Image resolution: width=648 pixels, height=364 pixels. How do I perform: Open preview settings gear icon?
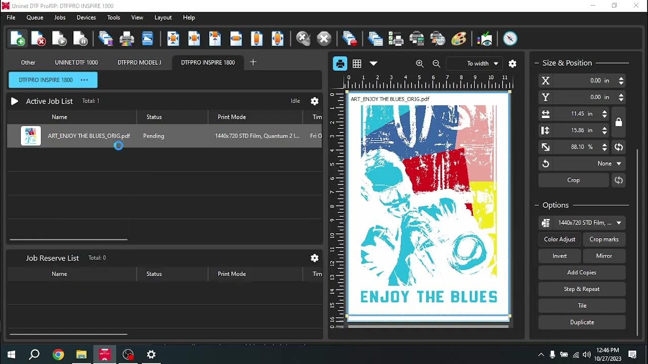click(512, 63)
